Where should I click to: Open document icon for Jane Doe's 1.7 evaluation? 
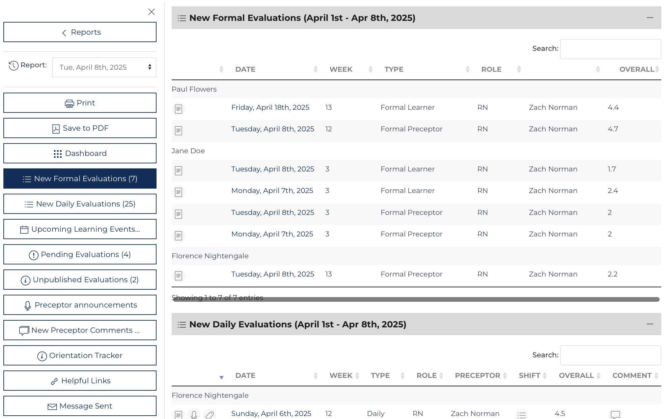click(178, 171)
